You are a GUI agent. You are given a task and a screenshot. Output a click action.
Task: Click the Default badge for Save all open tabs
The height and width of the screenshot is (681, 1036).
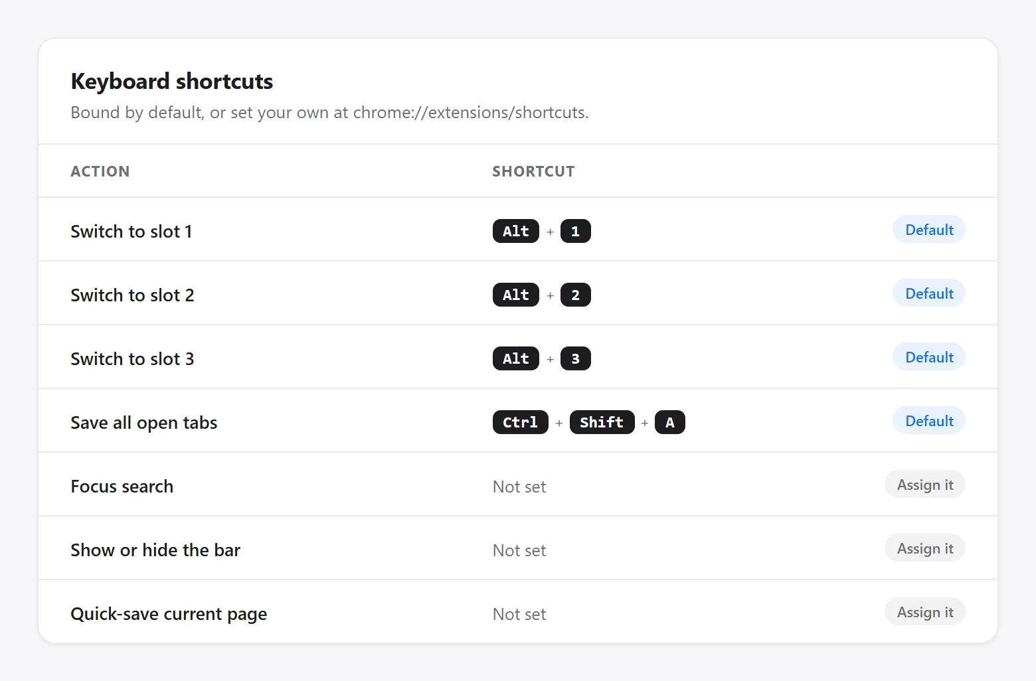pyautogui.click(x=928, y=421)
